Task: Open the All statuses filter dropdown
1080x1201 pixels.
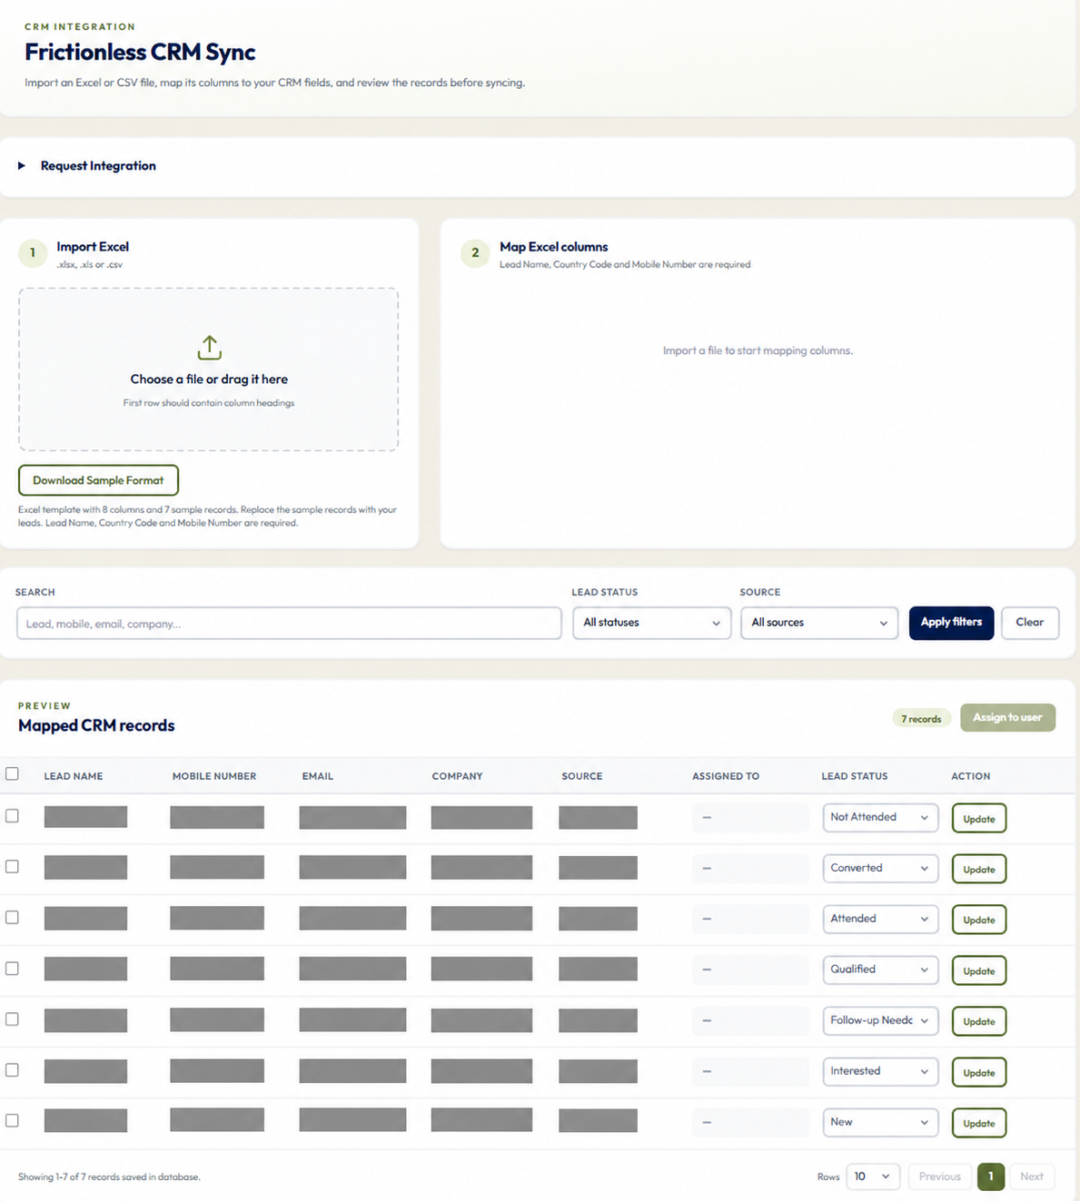Action: point(651,623)
